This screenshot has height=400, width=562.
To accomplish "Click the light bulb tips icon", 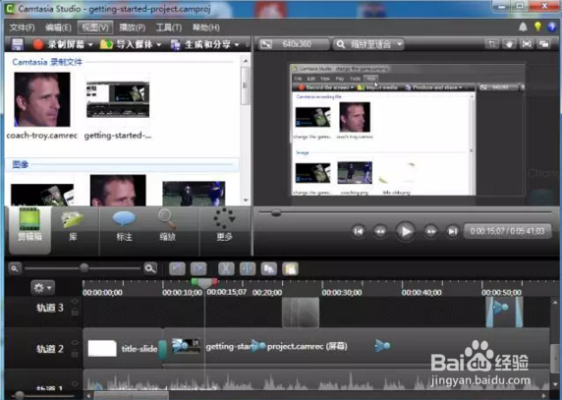I will click(x=537, y=27).
